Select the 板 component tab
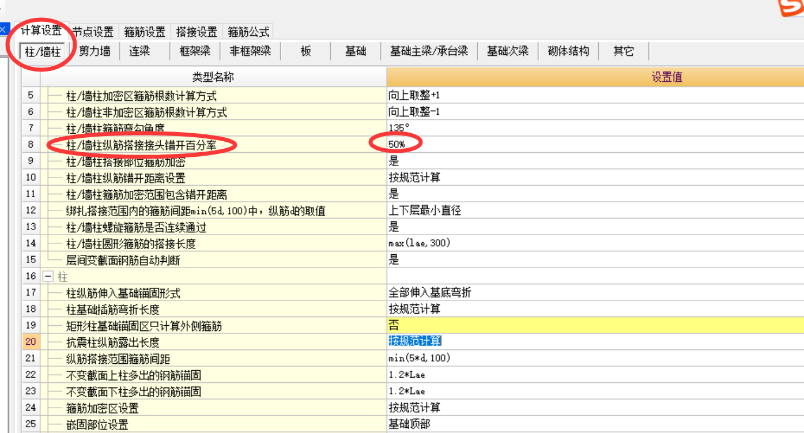 click(305, 51)
